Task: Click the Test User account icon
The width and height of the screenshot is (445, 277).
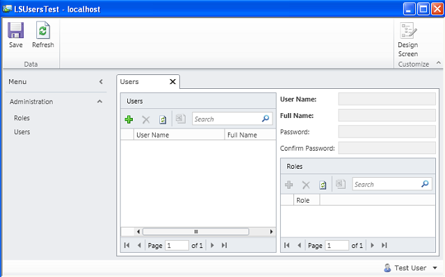Action: click(387, 268)
